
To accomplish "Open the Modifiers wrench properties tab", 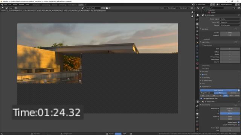I will [x=197, y=46].
